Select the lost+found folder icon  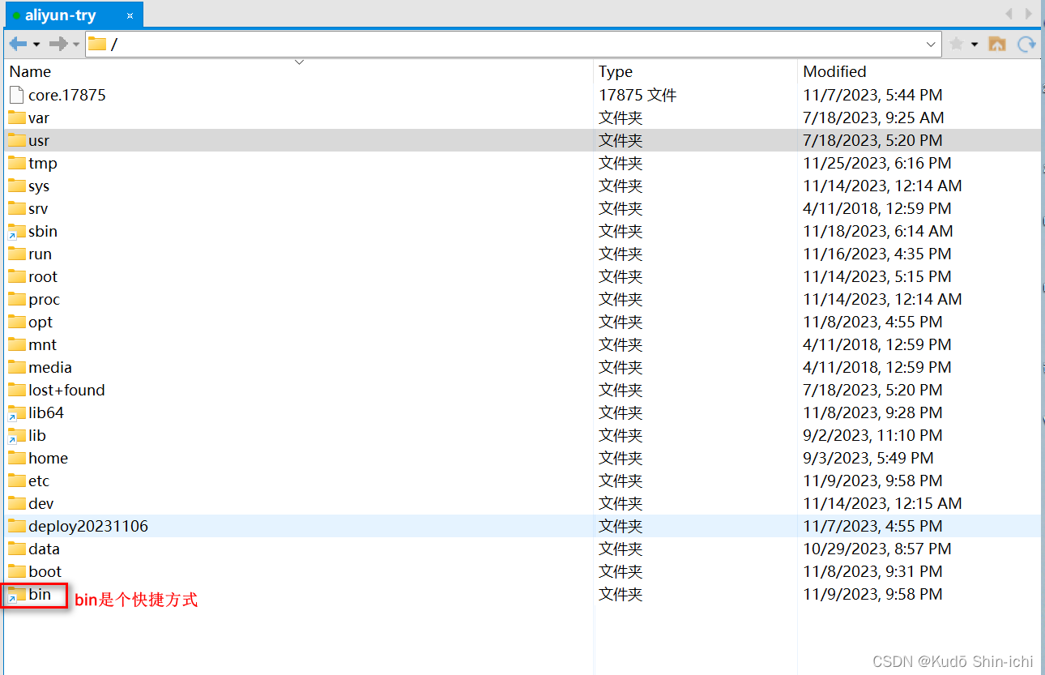click(x=17, y=390)
